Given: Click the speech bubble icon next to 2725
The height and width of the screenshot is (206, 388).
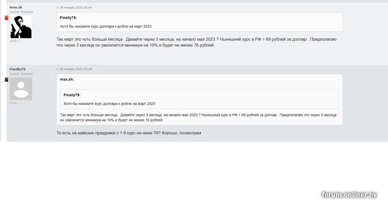Looking at the screenshot, I should click(19, 103).
